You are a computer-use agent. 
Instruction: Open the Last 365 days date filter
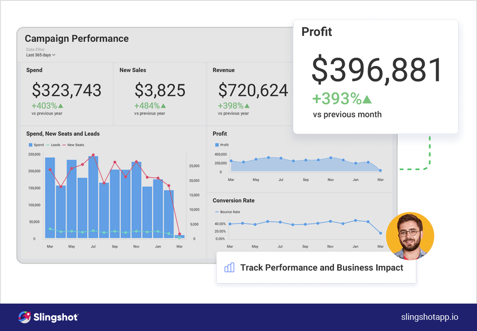click(x=41, y=55)
